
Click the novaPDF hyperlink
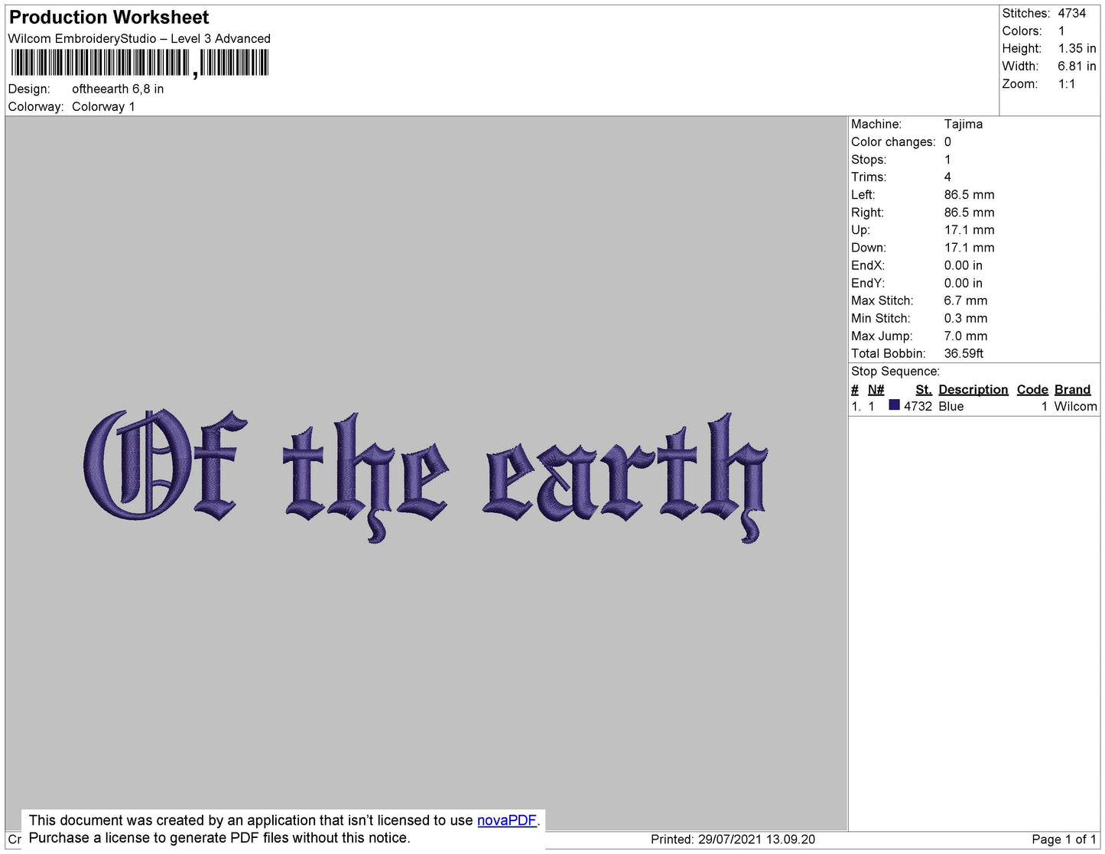click(507, 820)
